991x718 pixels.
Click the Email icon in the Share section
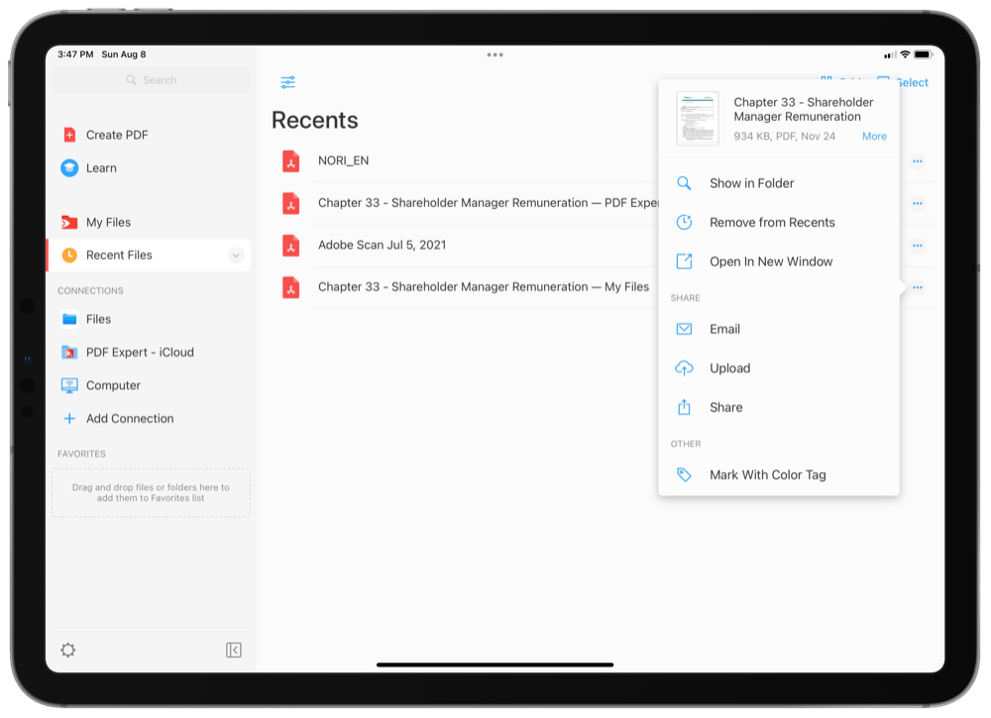[x=684, y=329]
